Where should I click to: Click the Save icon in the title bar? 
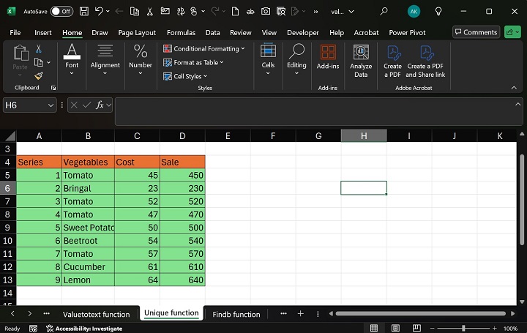[x=84, y=12]
